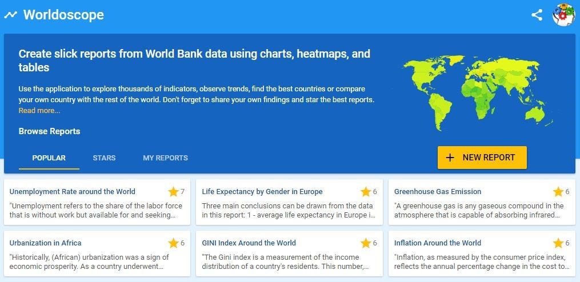580x282 pixels.
Task: Click the Worldoscope trend-line logo icon
Action: coord(10,15)
